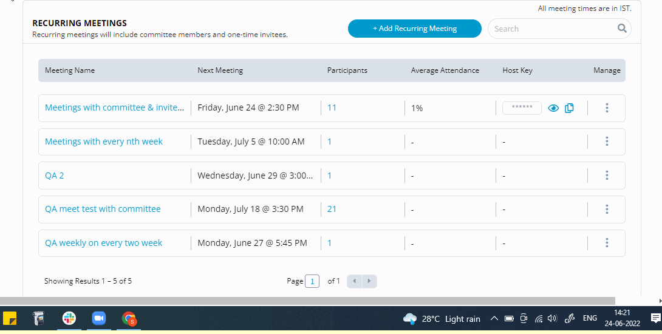View the 21 participants of QA meet test

pos(332,209)
